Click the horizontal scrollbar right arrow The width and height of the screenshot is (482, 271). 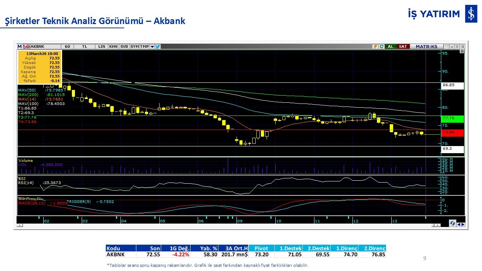[x=438, y=225]
